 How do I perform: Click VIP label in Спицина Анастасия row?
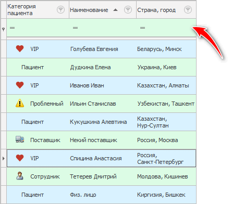34,158
